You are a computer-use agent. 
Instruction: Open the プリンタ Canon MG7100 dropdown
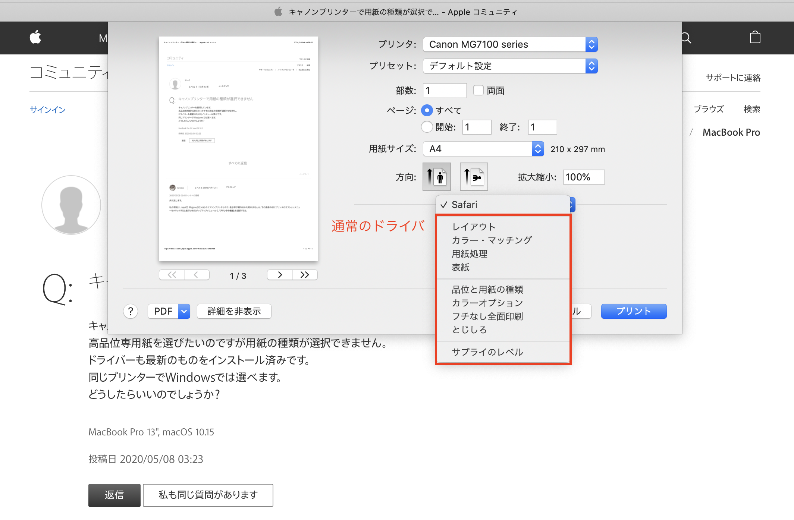[510, 44]
